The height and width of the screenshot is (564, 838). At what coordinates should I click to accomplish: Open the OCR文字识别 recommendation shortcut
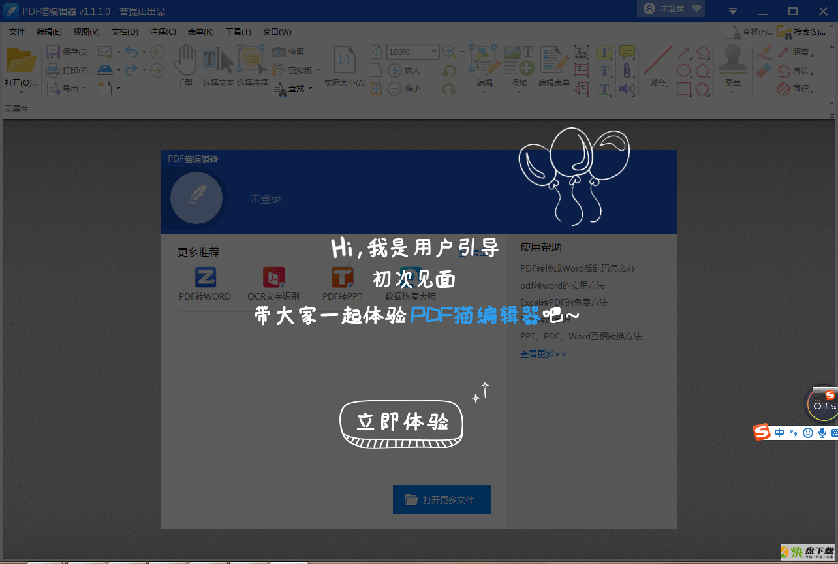click(273, 283)
